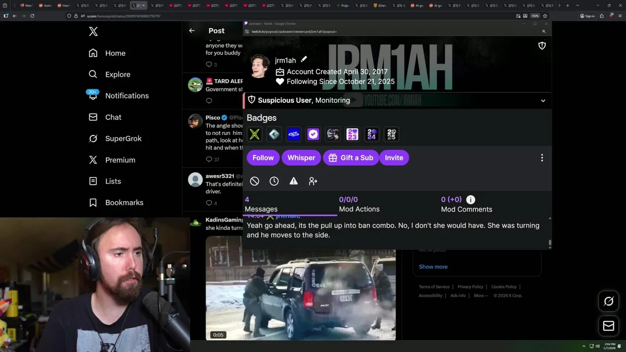The image size is (626, 352).
Task: Ban user with the ban icon
Action: (254, 181)
